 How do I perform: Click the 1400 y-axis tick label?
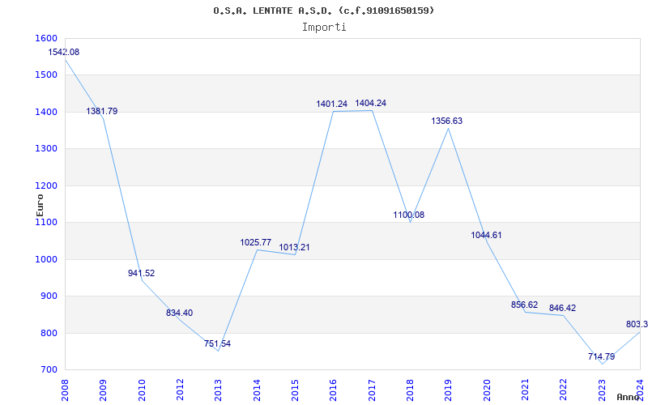(45, 112)
